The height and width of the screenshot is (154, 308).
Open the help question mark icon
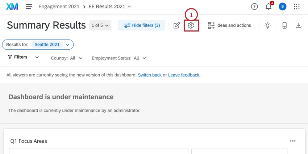pyautogui.click(x=254, y=7)
